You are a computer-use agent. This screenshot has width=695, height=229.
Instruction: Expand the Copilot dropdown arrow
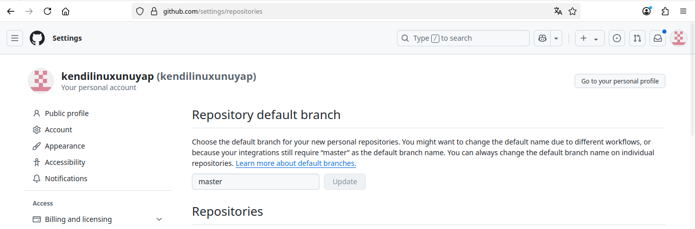pos(556,38)
